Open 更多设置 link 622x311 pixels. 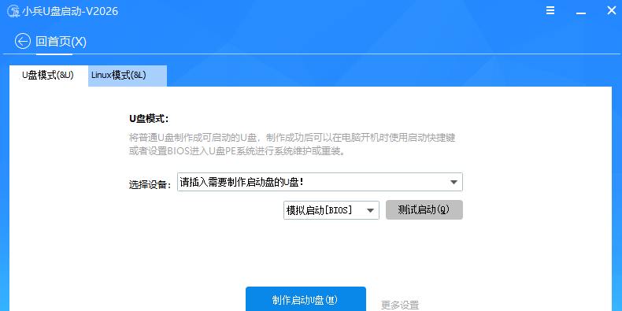400,305
